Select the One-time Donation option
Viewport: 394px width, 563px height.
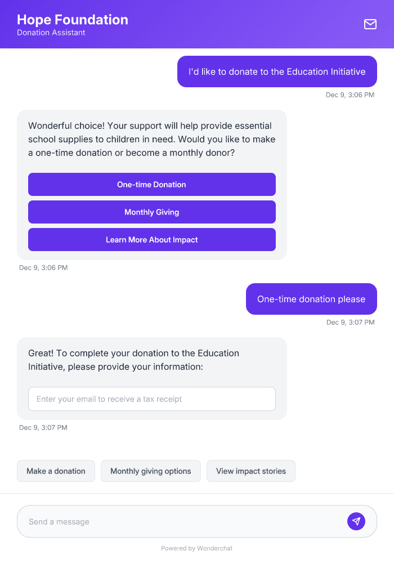click(151, 184)
